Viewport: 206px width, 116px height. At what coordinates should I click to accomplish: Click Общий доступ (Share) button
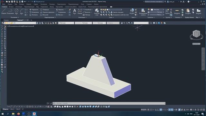pyautogui.click(x=39, y=2)
